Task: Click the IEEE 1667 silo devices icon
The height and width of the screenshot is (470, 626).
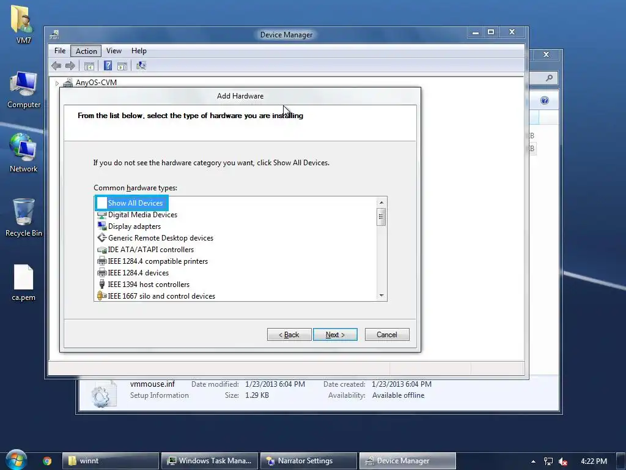Action: pos(102,296)
